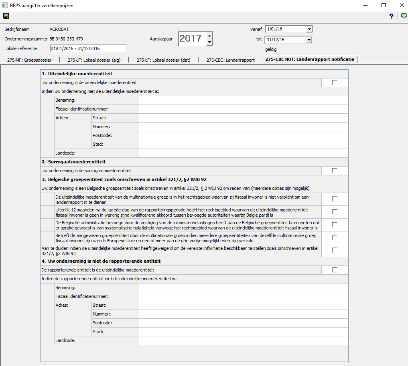Increase Aanslagjaar with up arrow
Image resolution: width=408 pixels, height=366 pixels.
[209, 36]
